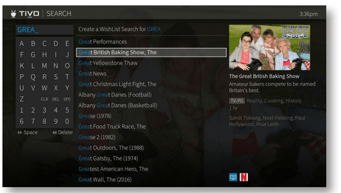Select letter Z key
Image resolution: width=341 pixels, height=193 pixels.
tap(22, 99)
